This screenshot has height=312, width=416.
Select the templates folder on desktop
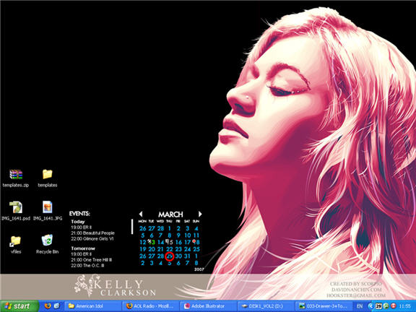point(48,174)
